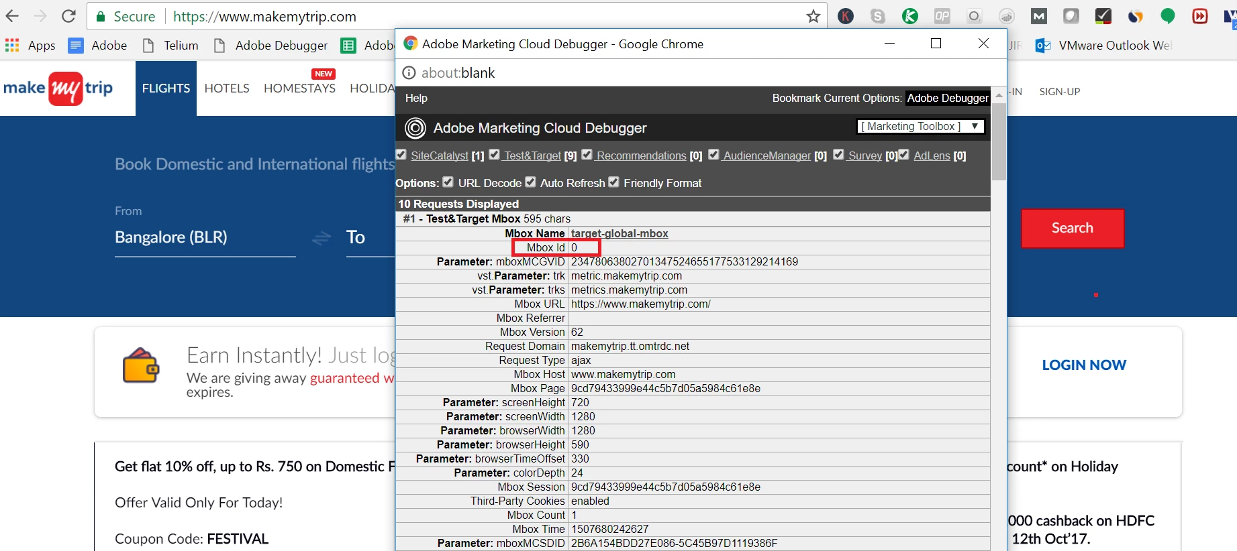Click the browser forward arrow
Viewport: 1237px width, 551px height.
coord(40,16)
